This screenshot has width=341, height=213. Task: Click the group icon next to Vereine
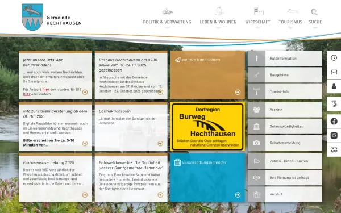pyautogui.click(x=257, y=110)
